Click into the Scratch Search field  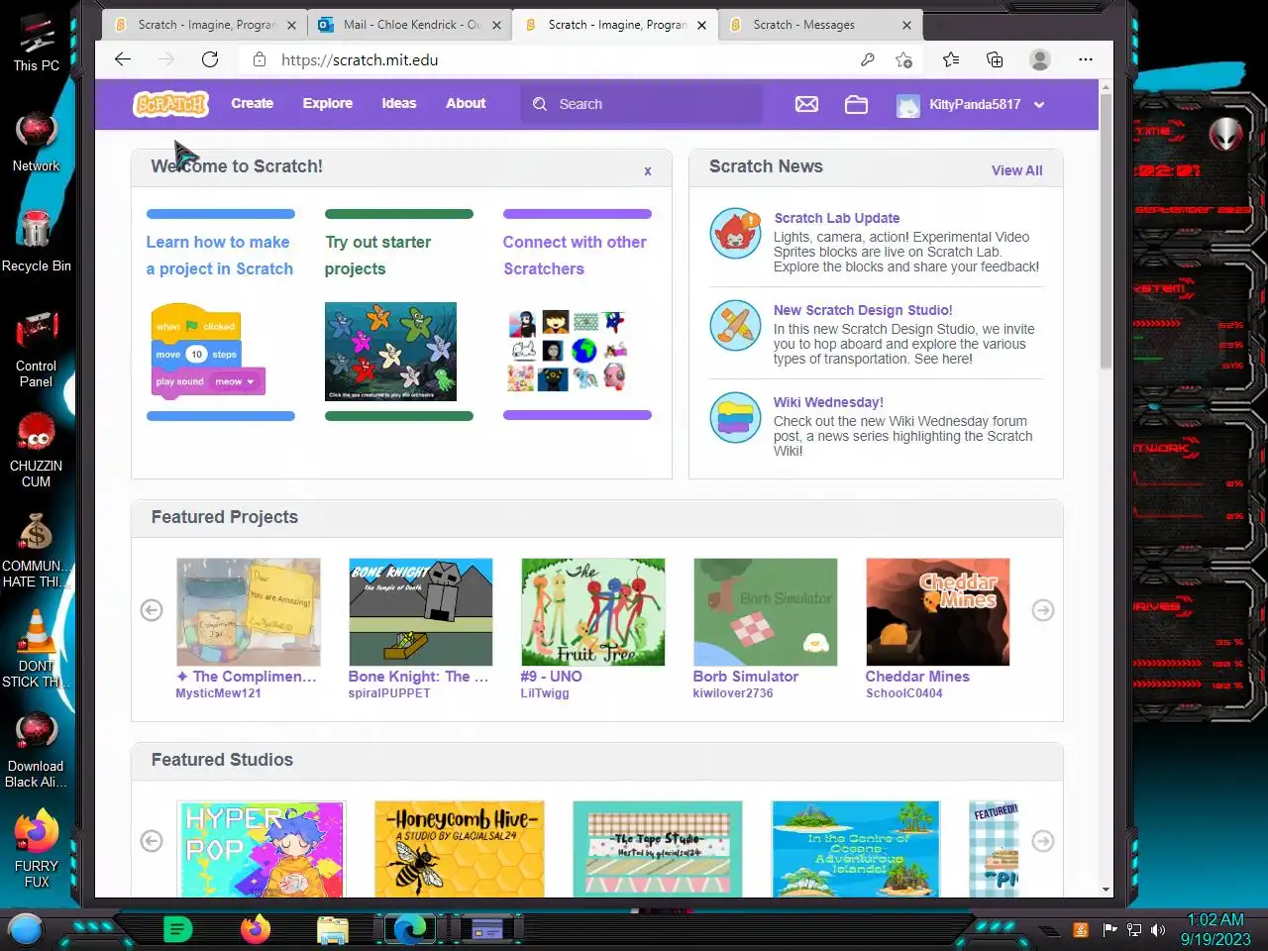coord(642,104)
